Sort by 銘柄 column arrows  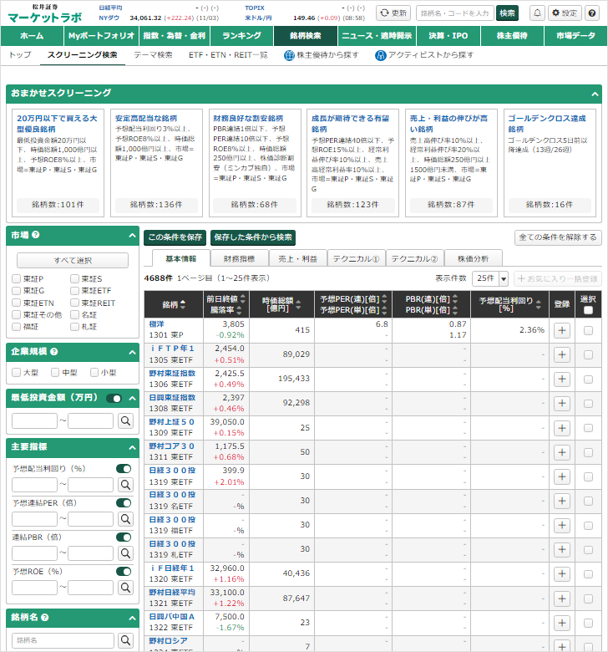(183, 304)
